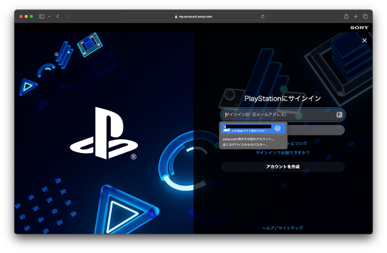Click the grey button behind the autofill popup
This screenshot has width=387, height=253.
click(316, 130)
